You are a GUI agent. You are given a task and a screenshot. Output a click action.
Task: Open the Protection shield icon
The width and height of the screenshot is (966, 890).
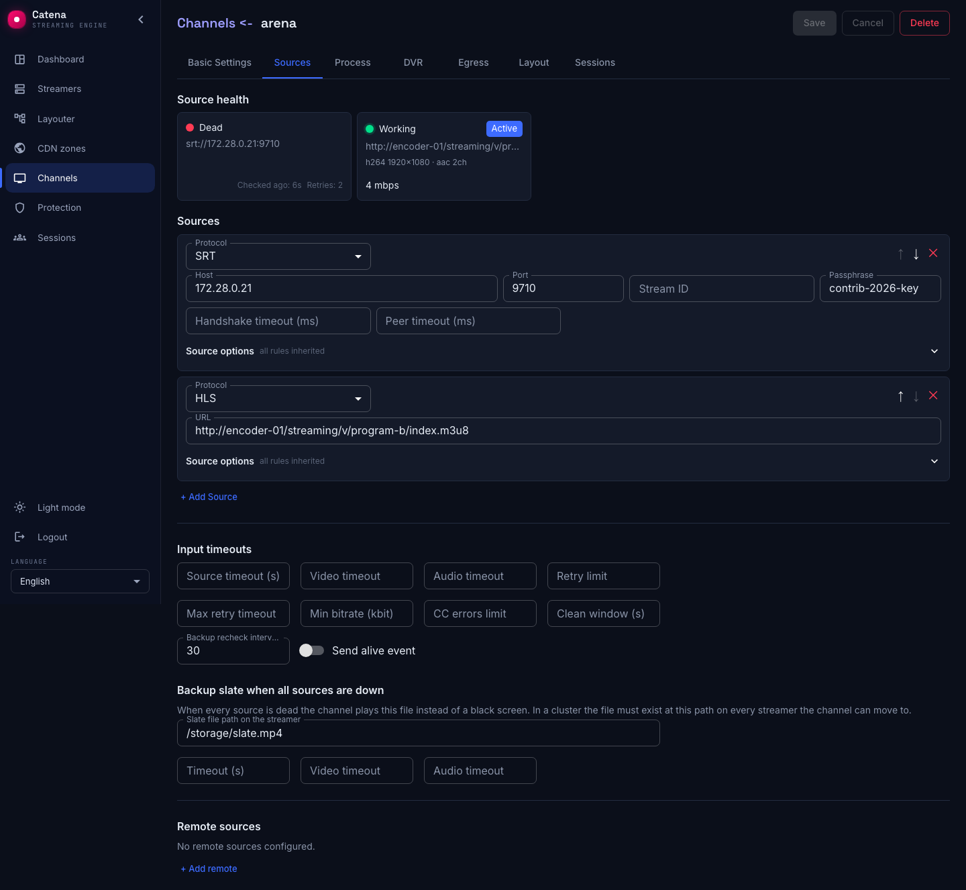pyautogui.click(x=20, y=207)
